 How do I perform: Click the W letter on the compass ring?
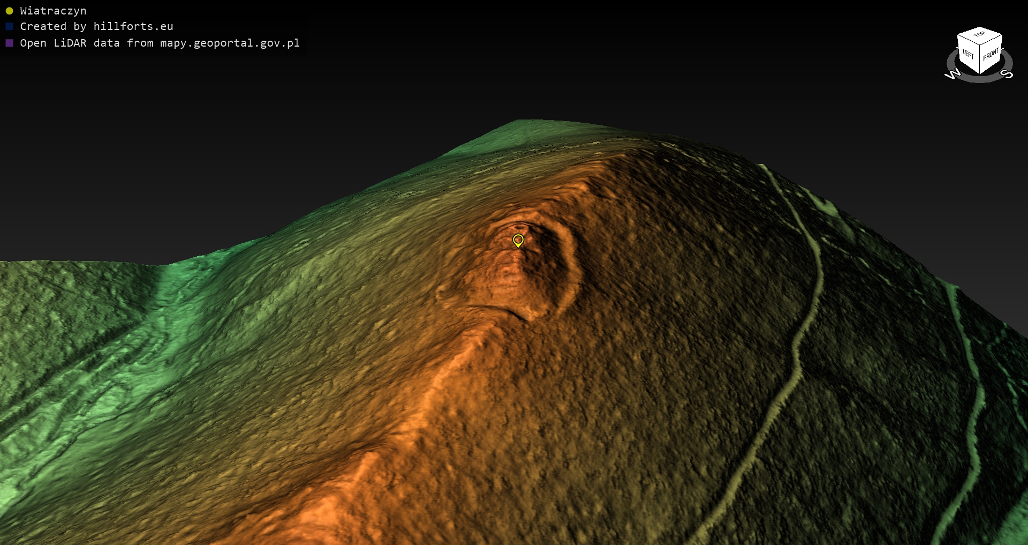(x=953, y=74)
